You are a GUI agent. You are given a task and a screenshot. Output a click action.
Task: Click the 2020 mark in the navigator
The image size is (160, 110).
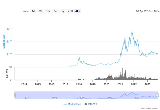[109, 97]
